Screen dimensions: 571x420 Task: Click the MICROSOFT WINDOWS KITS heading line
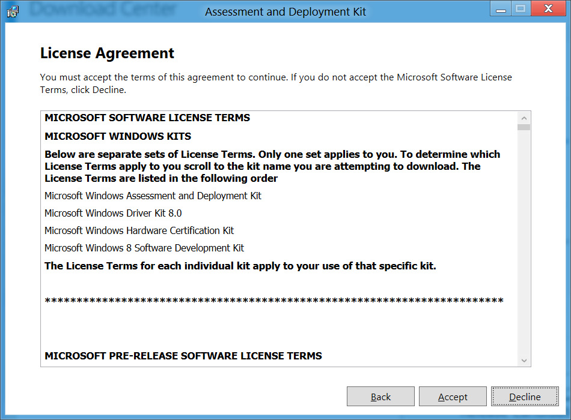[118, 136]
